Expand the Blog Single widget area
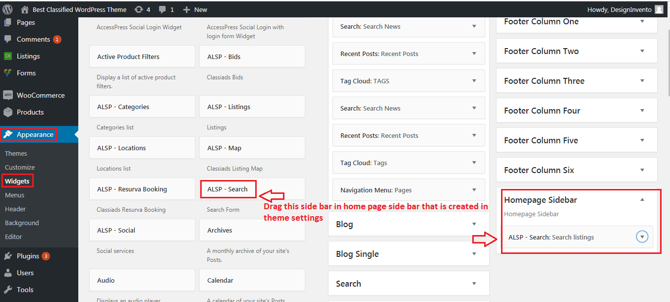 [x=474, y=254]
